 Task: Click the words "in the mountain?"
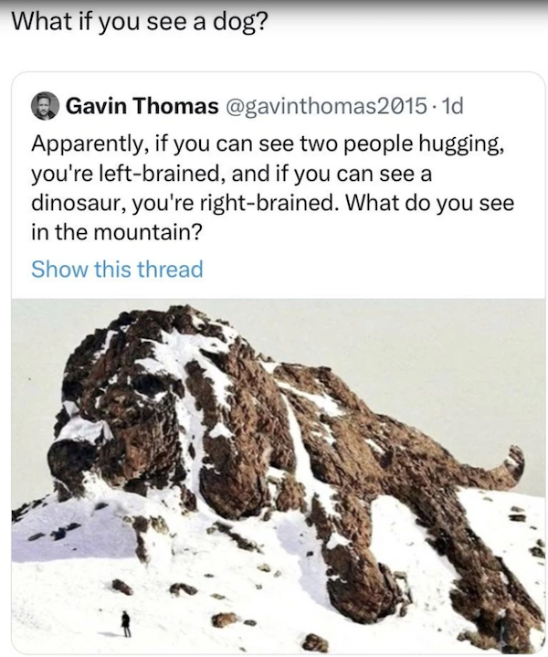click(117, 232)
